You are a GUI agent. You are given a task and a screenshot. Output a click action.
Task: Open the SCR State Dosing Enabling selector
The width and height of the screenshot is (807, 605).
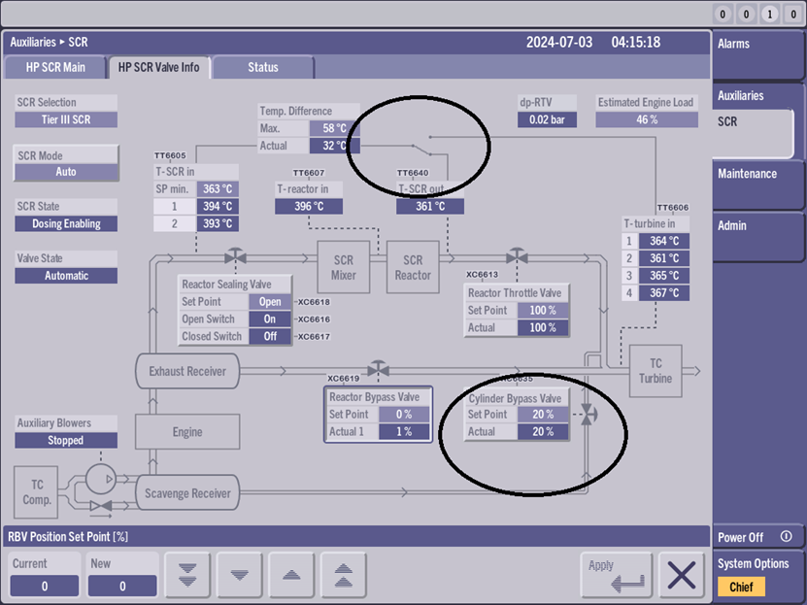65,223
